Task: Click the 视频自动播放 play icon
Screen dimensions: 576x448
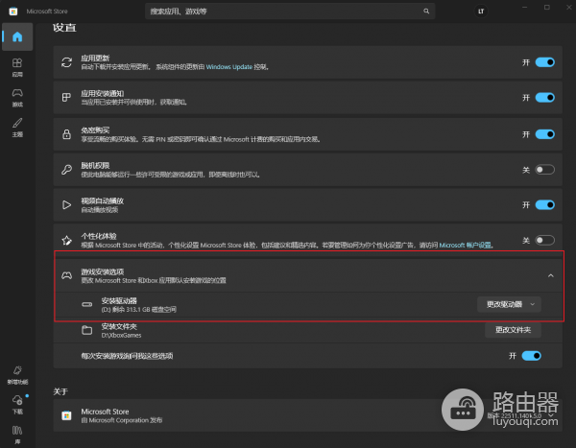Action: click(x=66, y=204)
